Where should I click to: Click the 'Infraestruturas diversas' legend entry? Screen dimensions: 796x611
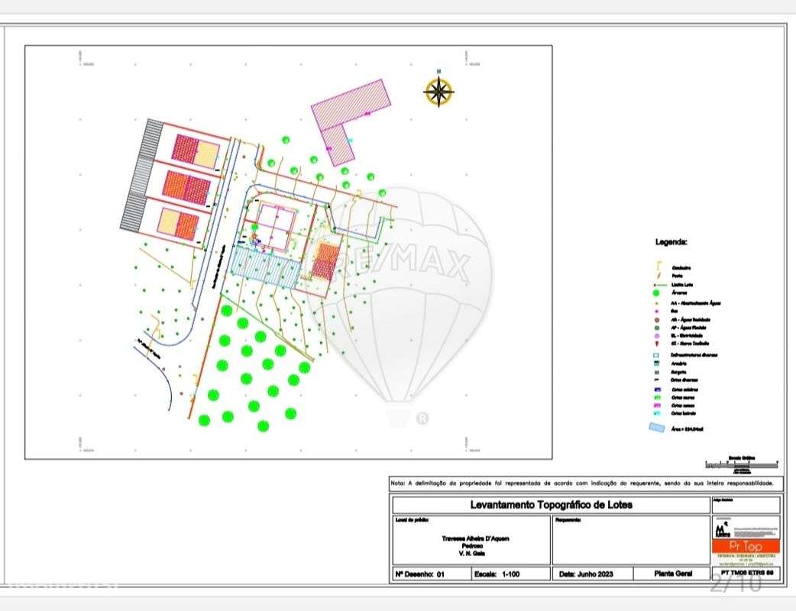[x=694, y=355]
